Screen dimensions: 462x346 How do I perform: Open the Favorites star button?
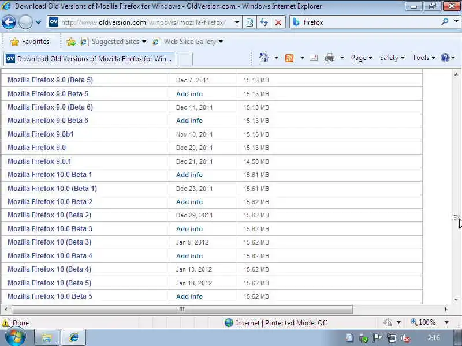tap(29, 42)
